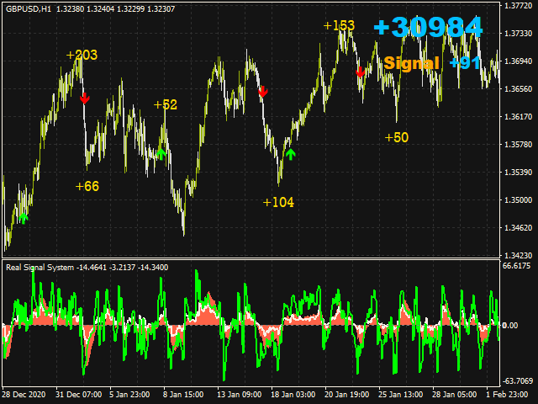
Task: Click the 5 Jan 23:00 time label
Action: pos(129,395)
